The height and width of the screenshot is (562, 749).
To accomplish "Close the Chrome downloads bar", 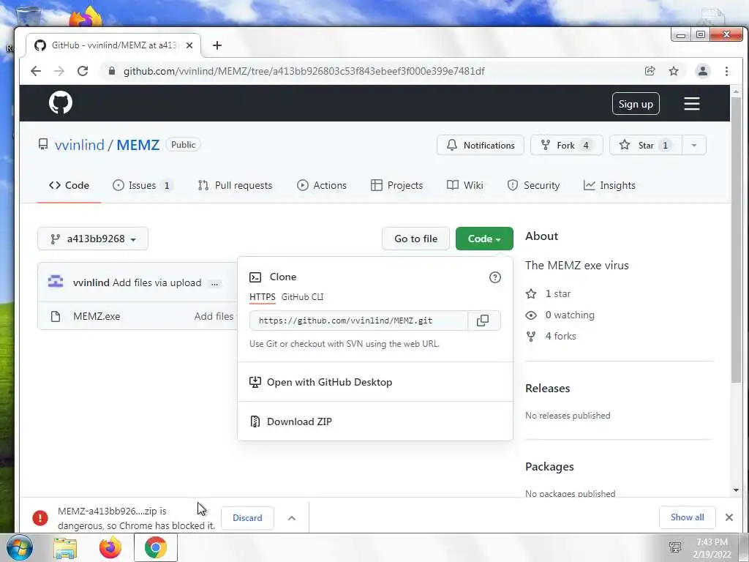I will [729, 517].
